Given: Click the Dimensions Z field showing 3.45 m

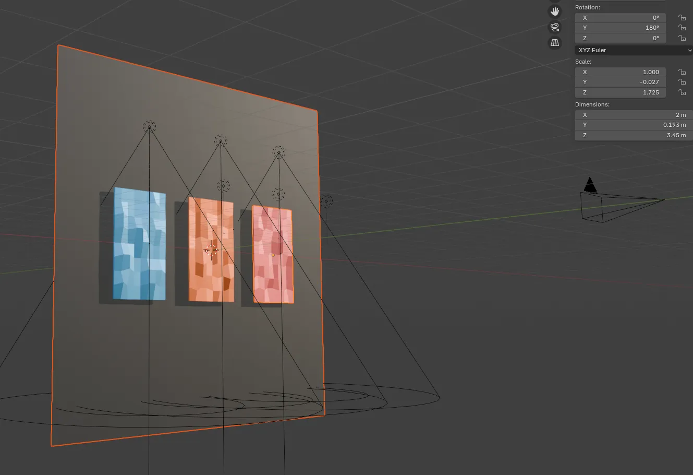Looking at the screenshot, I should tap(634, 135).
